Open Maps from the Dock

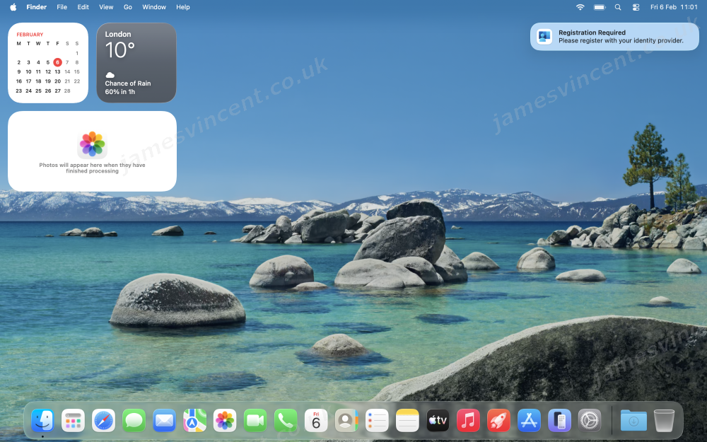tap(194, 421)
